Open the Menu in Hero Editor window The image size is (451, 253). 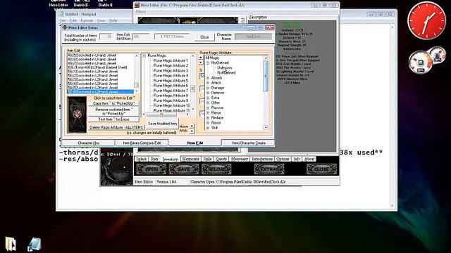[x=141, y=12]
